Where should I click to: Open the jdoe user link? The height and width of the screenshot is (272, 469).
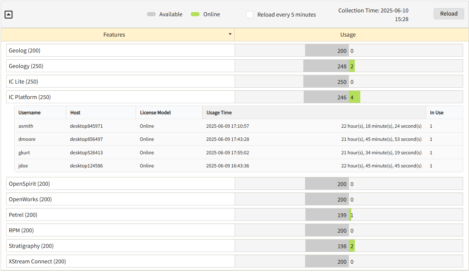coord(23,166)
